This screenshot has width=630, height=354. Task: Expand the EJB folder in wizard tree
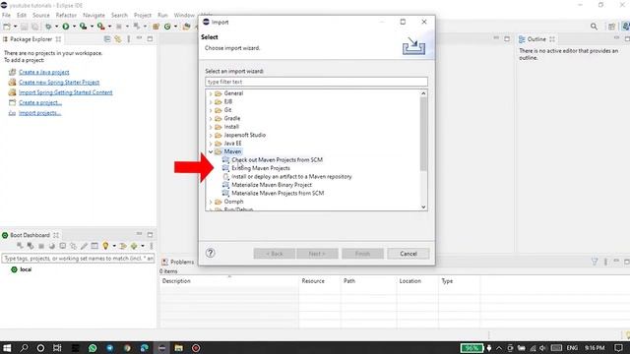211,102
